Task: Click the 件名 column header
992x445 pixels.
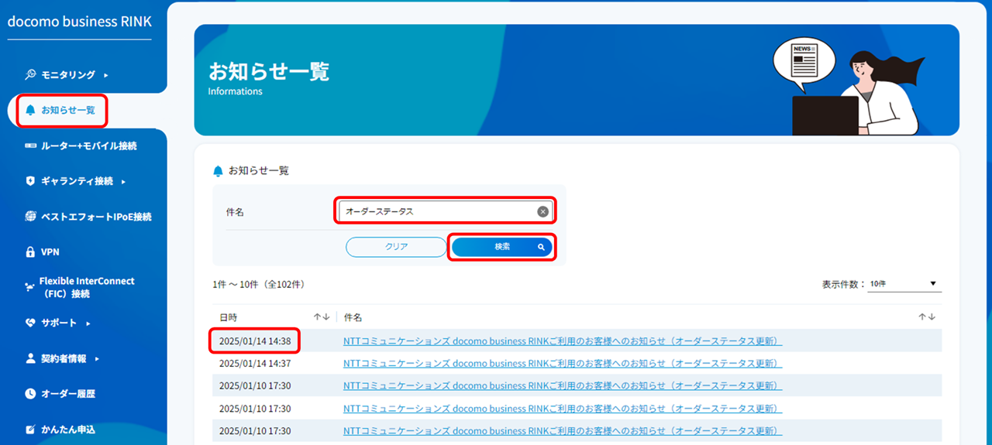Action: (x=353, y=317)
